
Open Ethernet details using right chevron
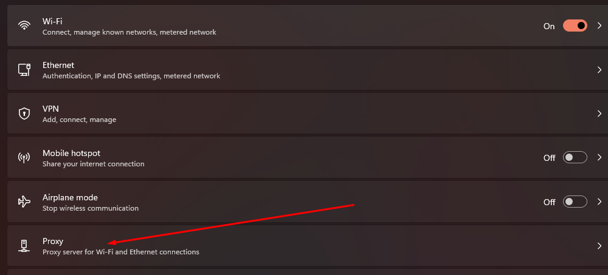pyautogui.click(x=599, y=70)
